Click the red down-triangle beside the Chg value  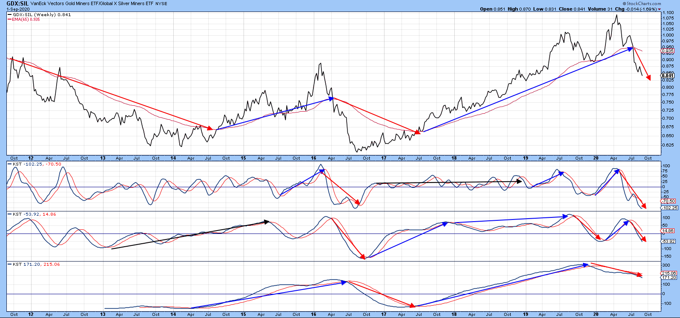point(660,9)
